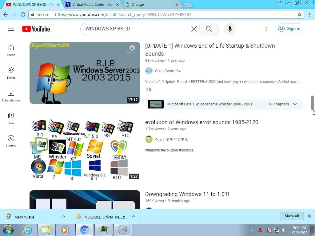The height and width of the screenshot is (236, 315).
Task: Start voice search with microphone
Action: 229,29
